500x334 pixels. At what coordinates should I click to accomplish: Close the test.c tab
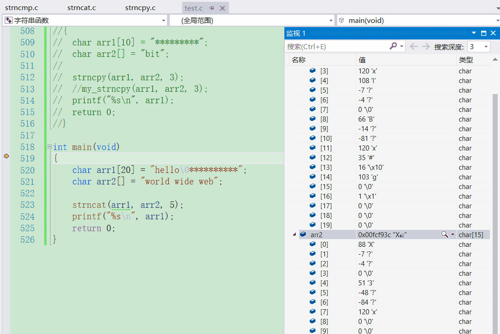point(222,8)
